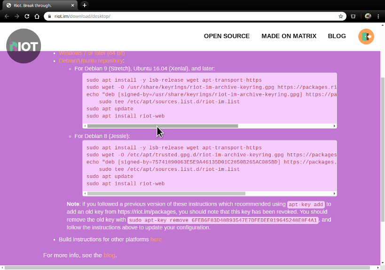
Task: Click right arrow of Debian 8 code scrollbar
Action: (x=334, y=193)
